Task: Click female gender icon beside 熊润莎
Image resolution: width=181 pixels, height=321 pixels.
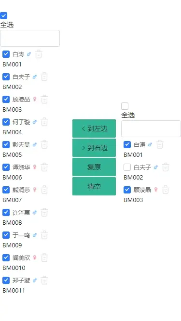Action: (35, 190)
